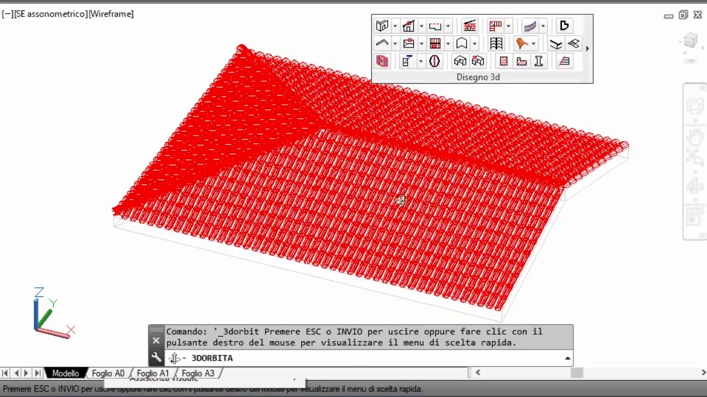Select the round column section tool
The height and width of the screenshot is (397, 707).
[435, 61]
